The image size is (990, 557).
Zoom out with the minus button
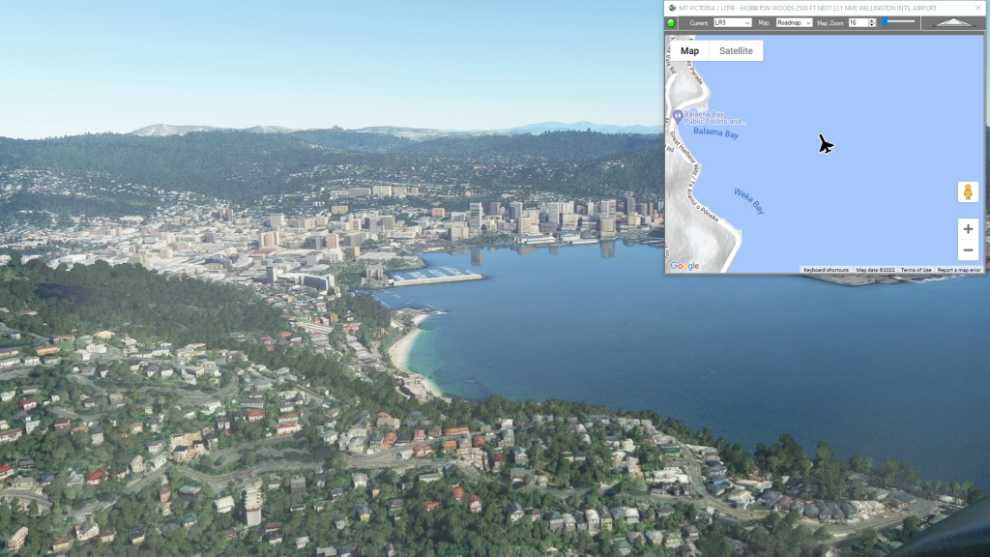[968, 250]
